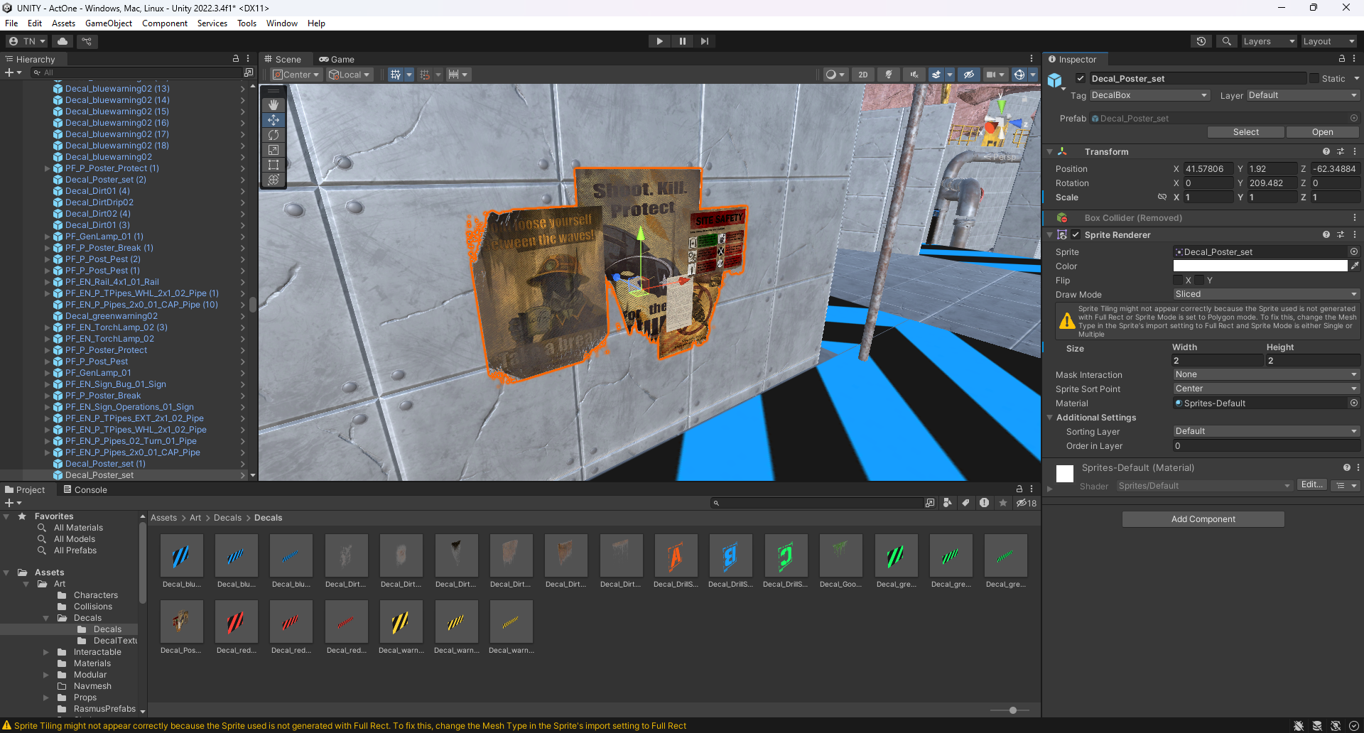This screenshot has height=733, width=1364.
Task: Open the global search magnifier button
Action: pyautogui.click(x=1226, y=41)
